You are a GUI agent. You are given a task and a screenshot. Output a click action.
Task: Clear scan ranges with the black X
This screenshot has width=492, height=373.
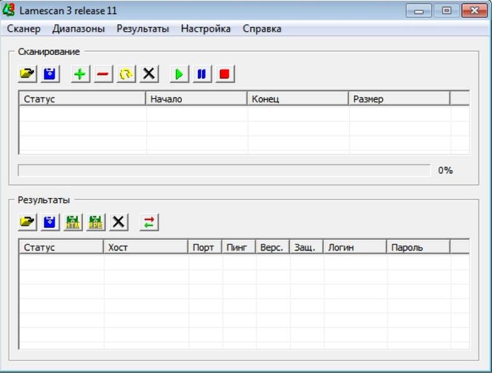pos(148,74)
